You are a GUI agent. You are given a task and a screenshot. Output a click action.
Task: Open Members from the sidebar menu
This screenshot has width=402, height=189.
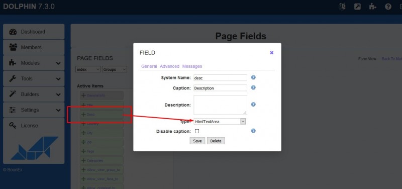(x=34, y=47)
